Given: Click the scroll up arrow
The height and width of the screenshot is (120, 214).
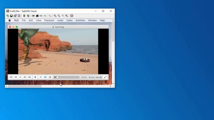Looking at the screenshot, I should tap(113, 20).
